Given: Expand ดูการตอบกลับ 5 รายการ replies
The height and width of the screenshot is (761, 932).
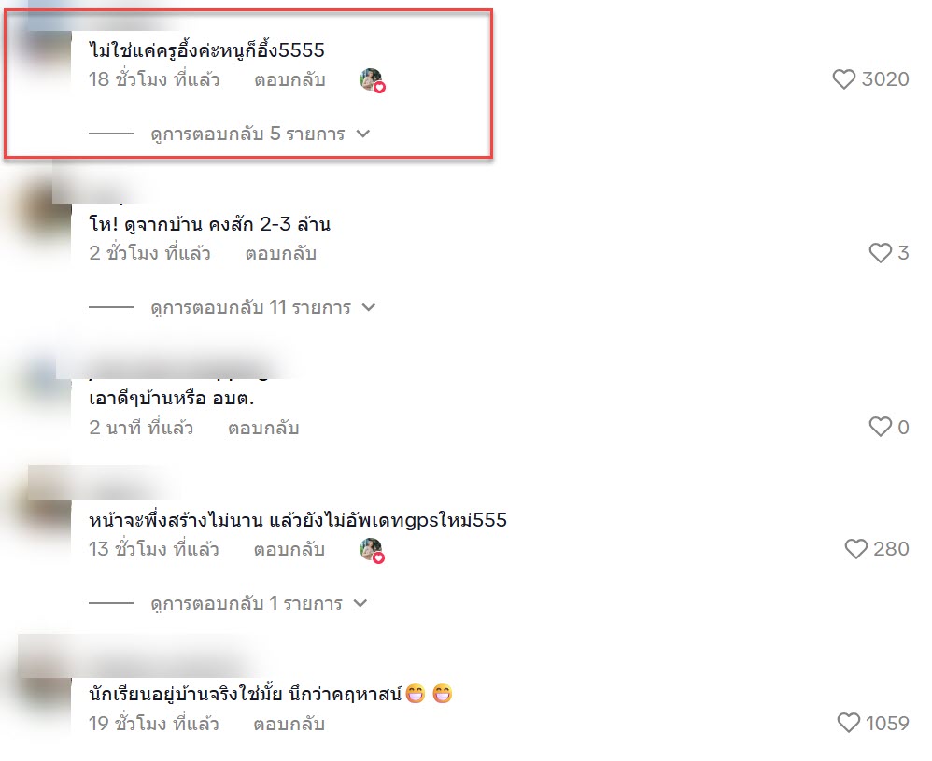Looking at the screenshot, I should tap(260, 134).
